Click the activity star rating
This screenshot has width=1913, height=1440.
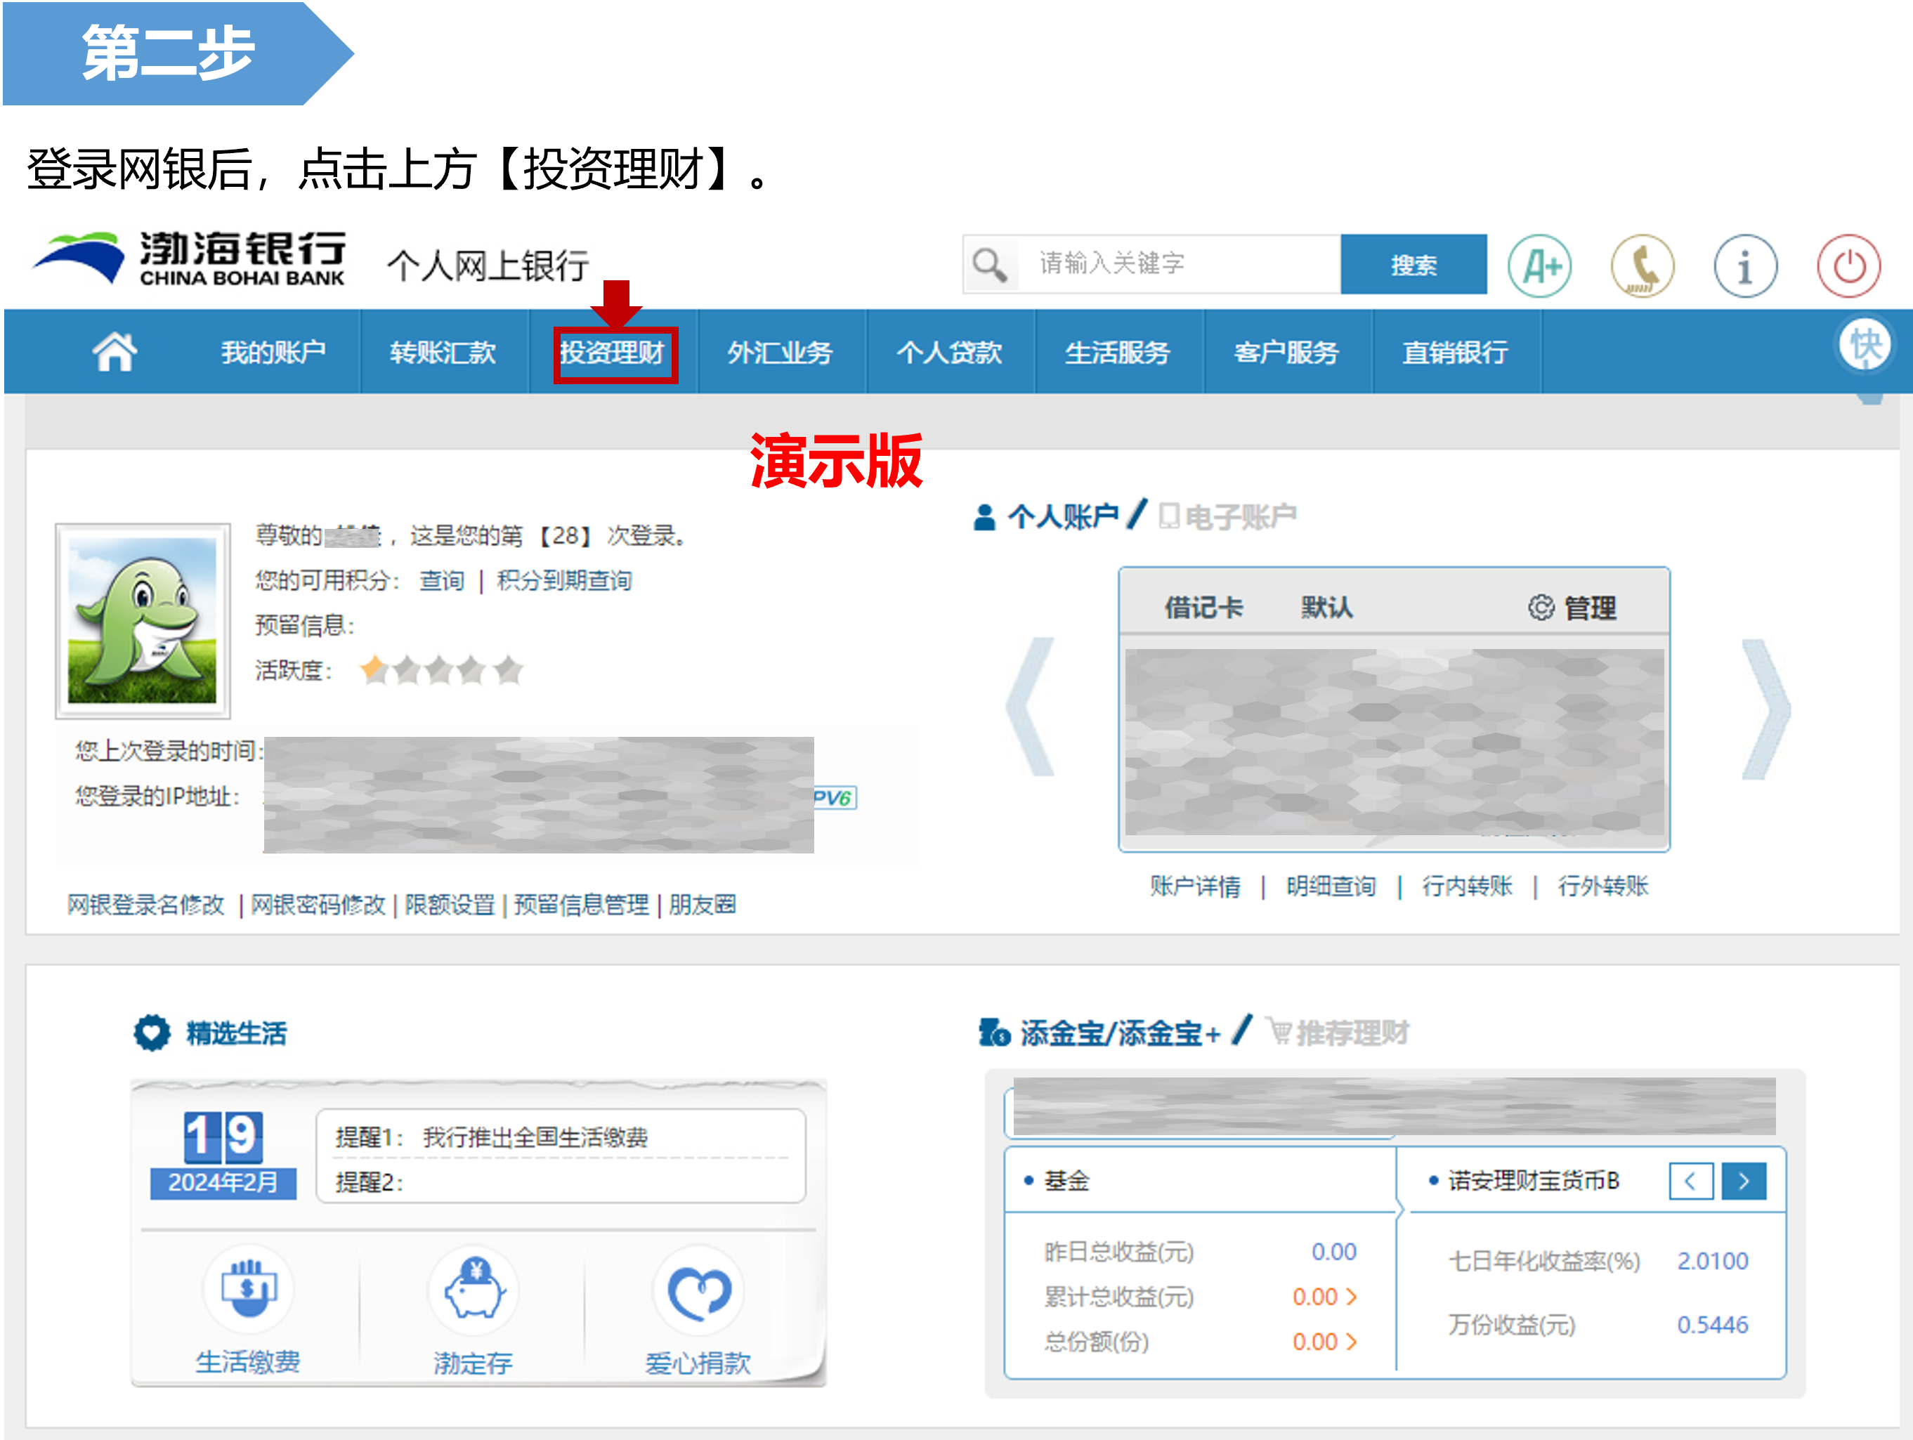click(442, 669)
